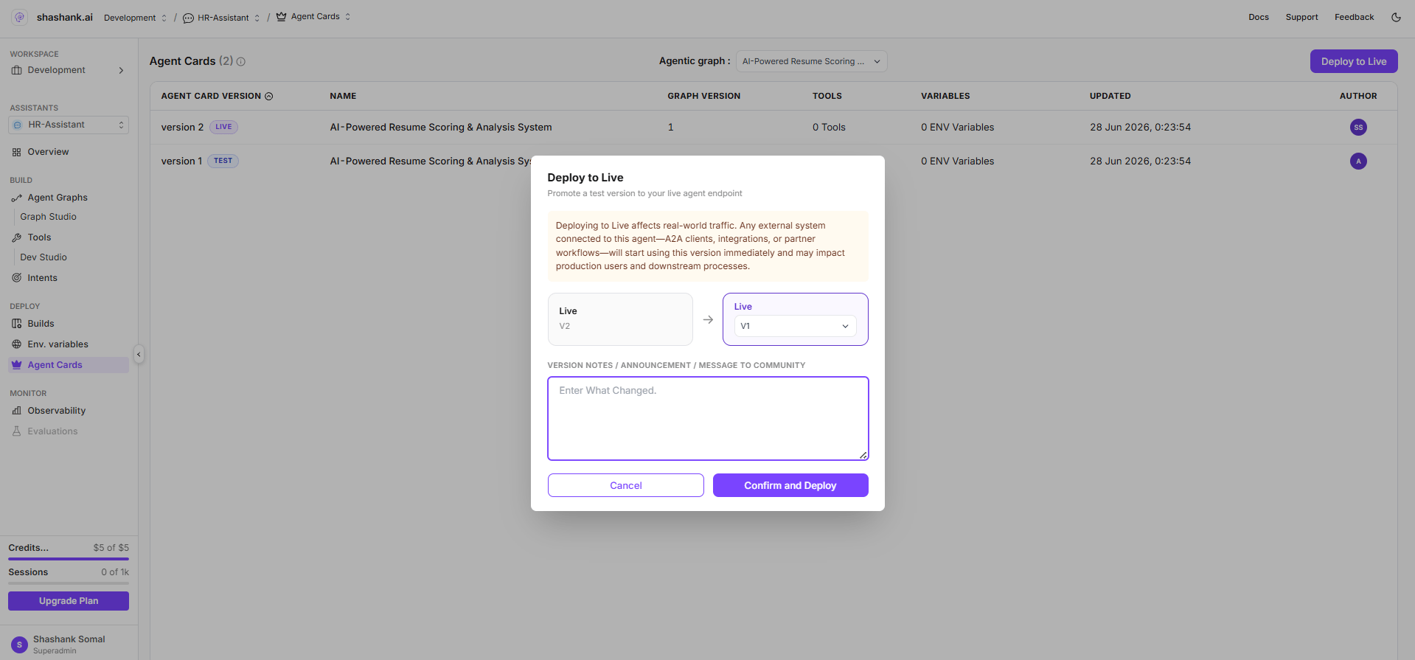This screenshot has width=1415, height=660.
Task: Click the Shashank Somal user avatar
Action: coord(19,645)
